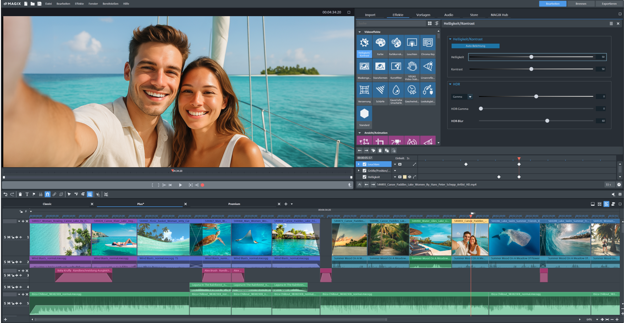
Task: Open the Gamma dropdown in the HDR section
Action: (x=470, y=97)
